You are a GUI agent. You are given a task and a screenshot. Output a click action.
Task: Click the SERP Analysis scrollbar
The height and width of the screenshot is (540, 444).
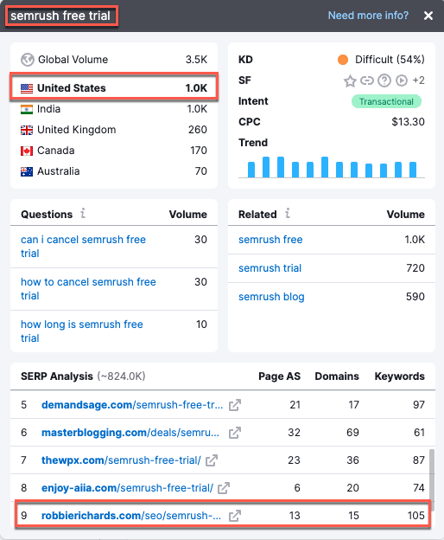(432, 479)
